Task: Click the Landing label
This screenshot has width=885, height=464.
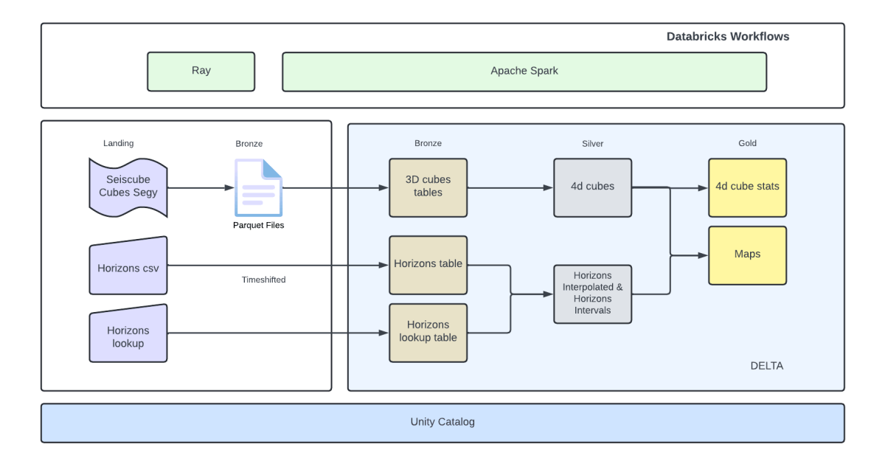Action: point(119,143)
